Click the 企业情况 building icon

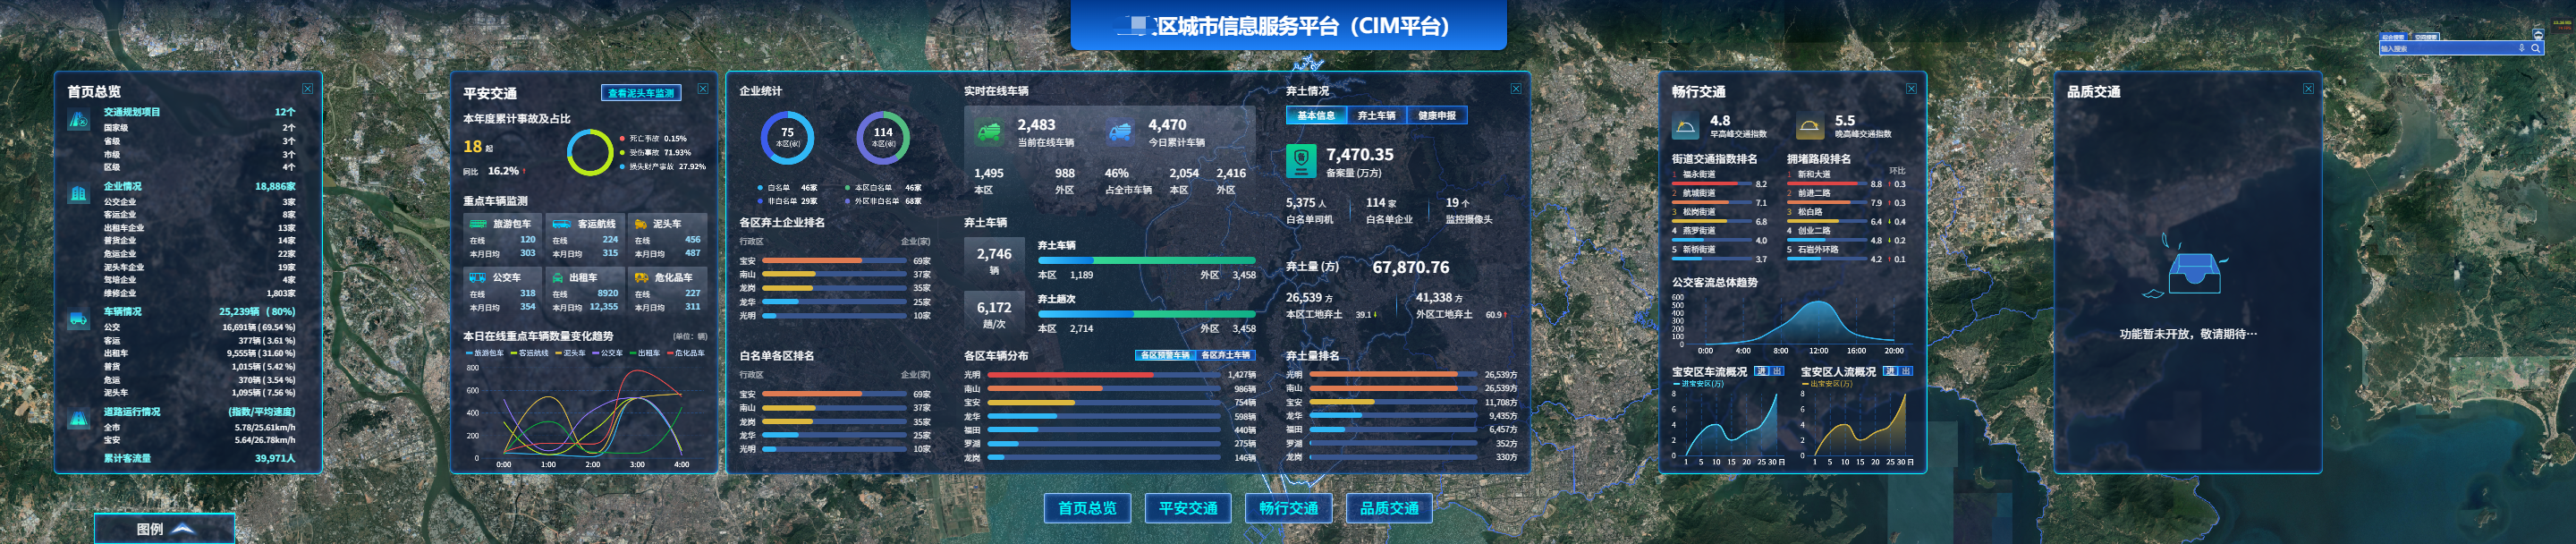point(78,194)
